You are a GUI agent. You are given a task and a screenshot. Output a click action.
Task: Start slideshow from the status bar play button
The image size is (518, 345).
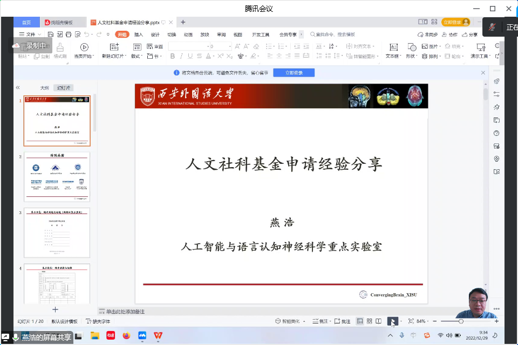pyautogui.click(x=392, y=321)
